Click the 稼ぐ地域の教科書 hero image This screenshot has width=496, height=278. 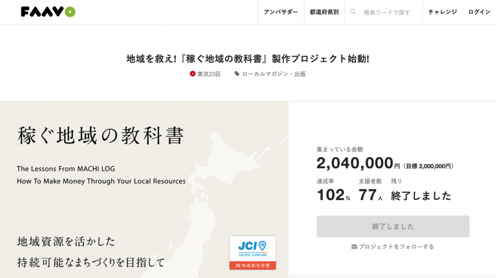[x=144, y=190]
